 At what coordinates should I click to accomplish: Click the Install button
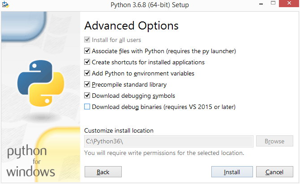232,172
